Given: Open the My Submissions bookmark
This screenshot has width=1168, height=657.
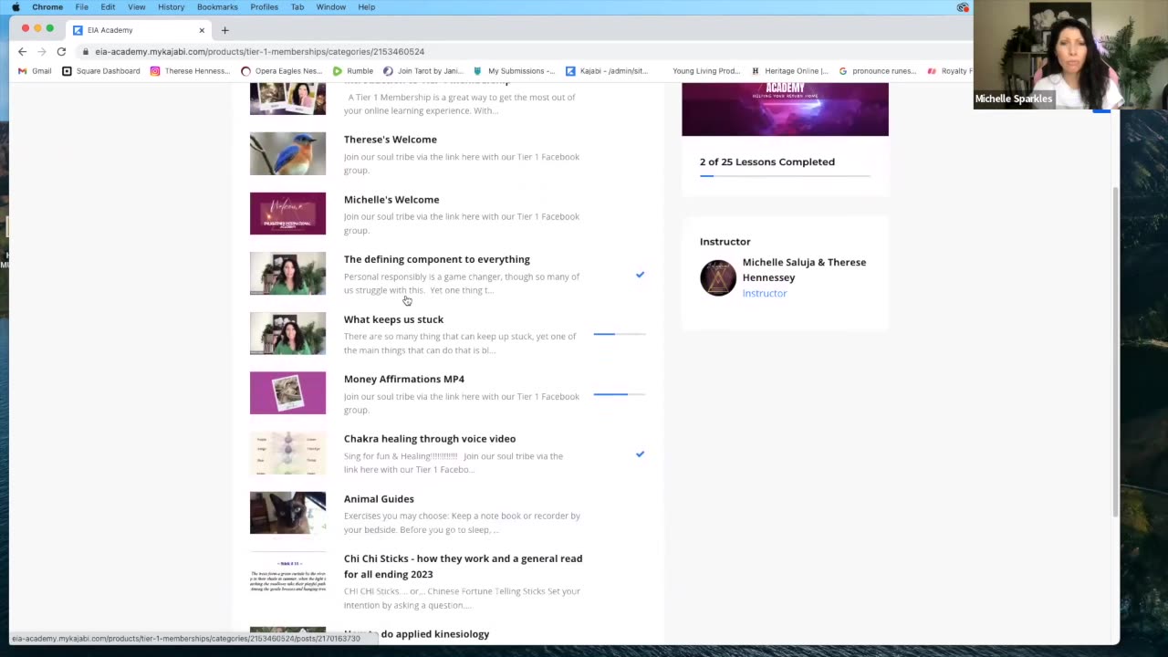Looking at the screenshot, I should click(514, 71).
